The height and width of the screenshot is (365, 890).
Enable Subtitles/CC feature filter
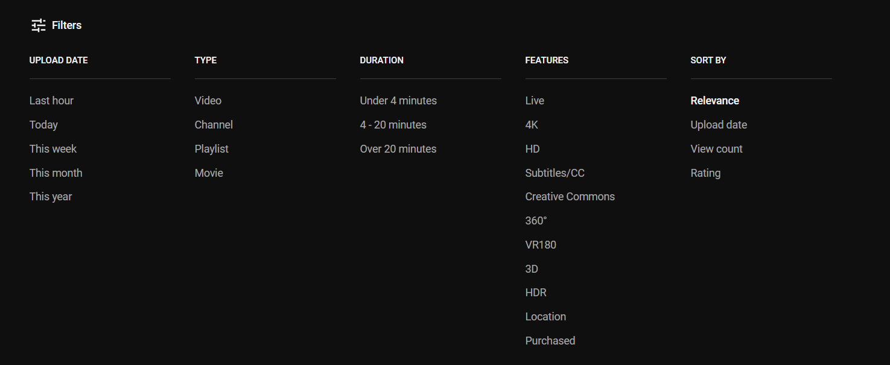555,173
